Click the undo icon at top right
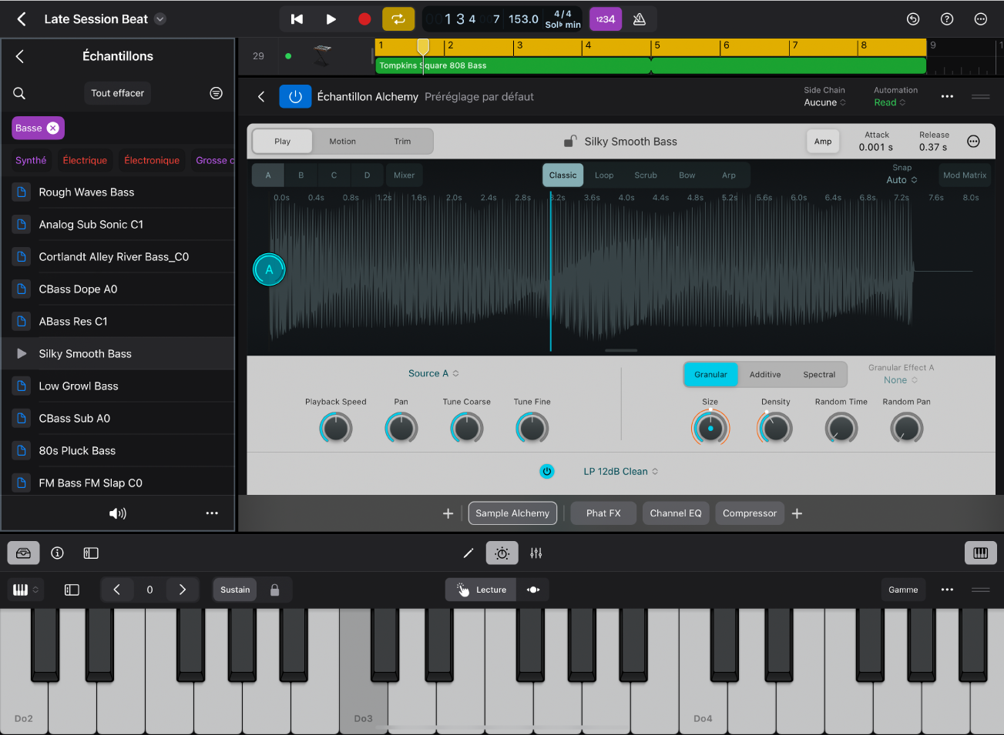Screen dimensions: 1004x735 tap(913, 18)
